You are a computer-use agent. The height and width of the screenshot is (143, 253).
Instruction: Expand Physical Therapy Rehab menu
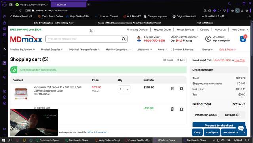(84, 50)
